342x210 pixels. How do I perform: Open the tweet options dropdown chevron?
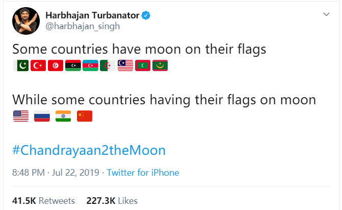[x=327, y=15]
